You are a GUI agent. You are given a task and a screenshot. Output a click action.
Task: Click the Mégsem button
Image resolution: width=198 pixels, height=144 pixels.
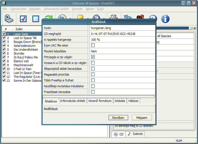(x=142, y=118)
